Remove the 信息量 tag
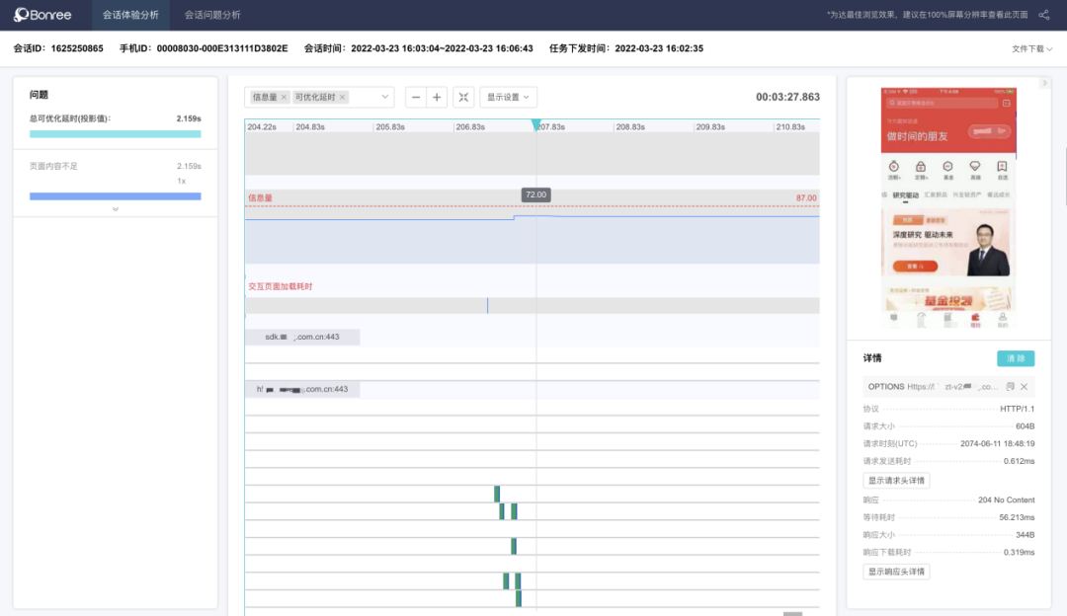Image resolution: width=1067 pixels, height=616 pixels. pyautogui.click(x=284, y=98)
